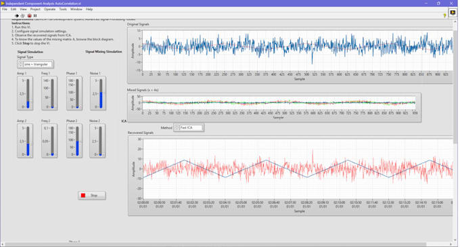Image resolution: width=460 pixels, height=247 pixels.
Task: Click inside the Original Signals graph
Action: click(x=298, y=50)
